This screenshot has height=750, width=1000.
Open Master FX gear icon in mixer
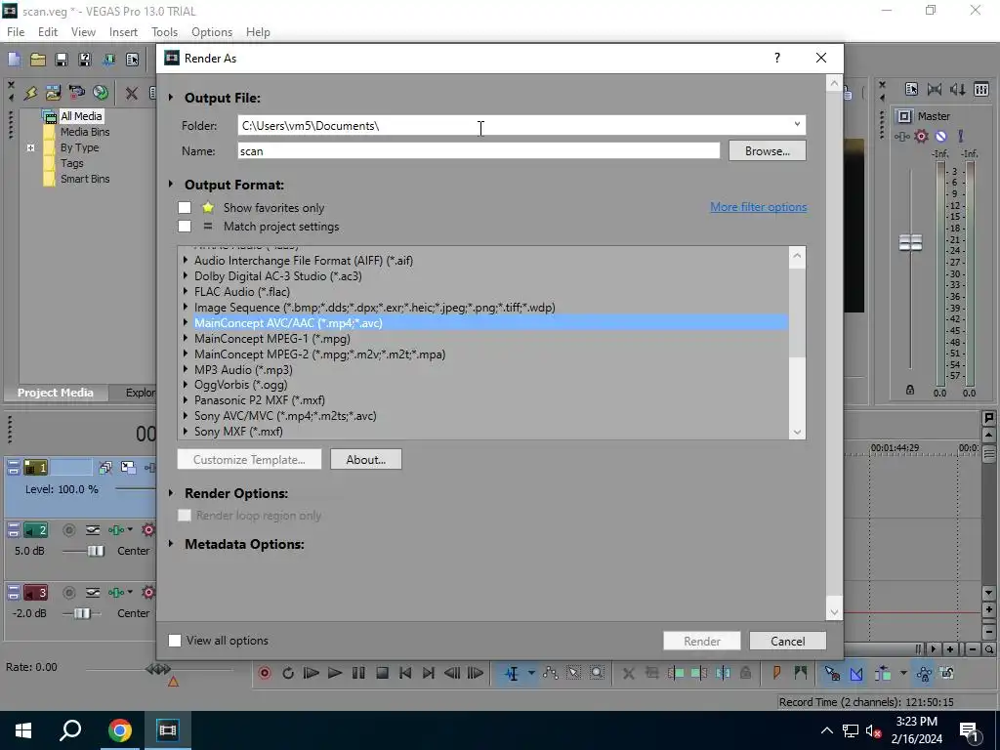921,136
